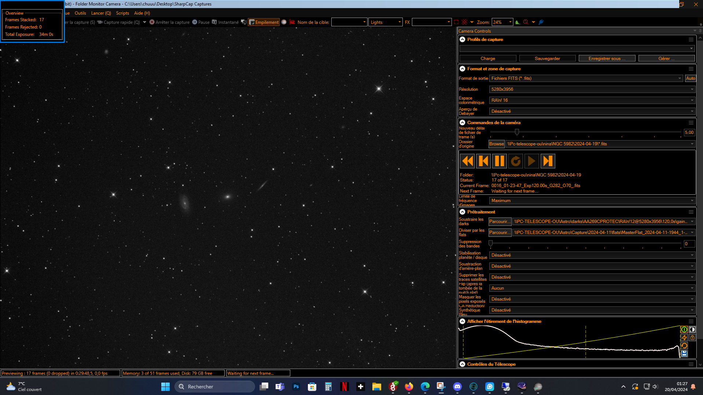Click the blue satellite icon in toolbar
This screenshot has width=703, height=395.
pyautogui.click(x=541, y=22)
